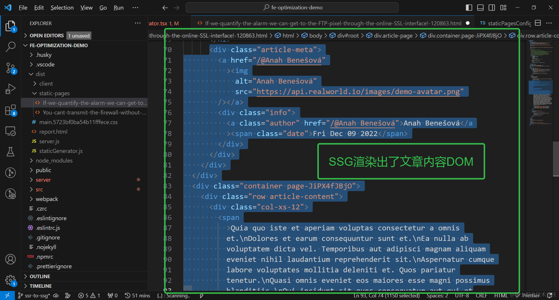The width and height of the screenshot is (559, 300).
Task: Toggle the bottom Panel visibility
Action: pyautogui.click(x=480, y=8)
